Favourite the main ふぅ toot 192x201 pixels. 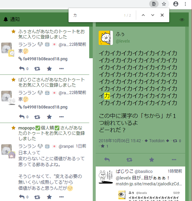pyautogui.click(x=152, y=160)
